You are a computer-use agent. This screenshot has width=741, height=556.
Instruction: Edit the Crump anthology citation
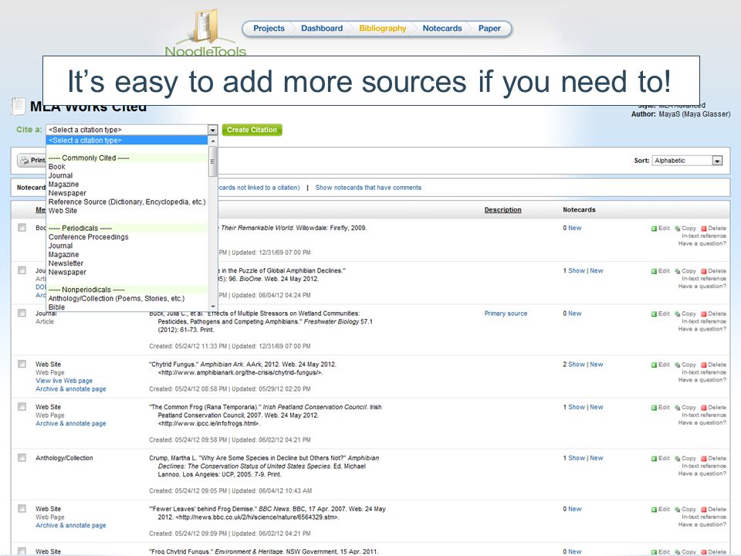660,459
